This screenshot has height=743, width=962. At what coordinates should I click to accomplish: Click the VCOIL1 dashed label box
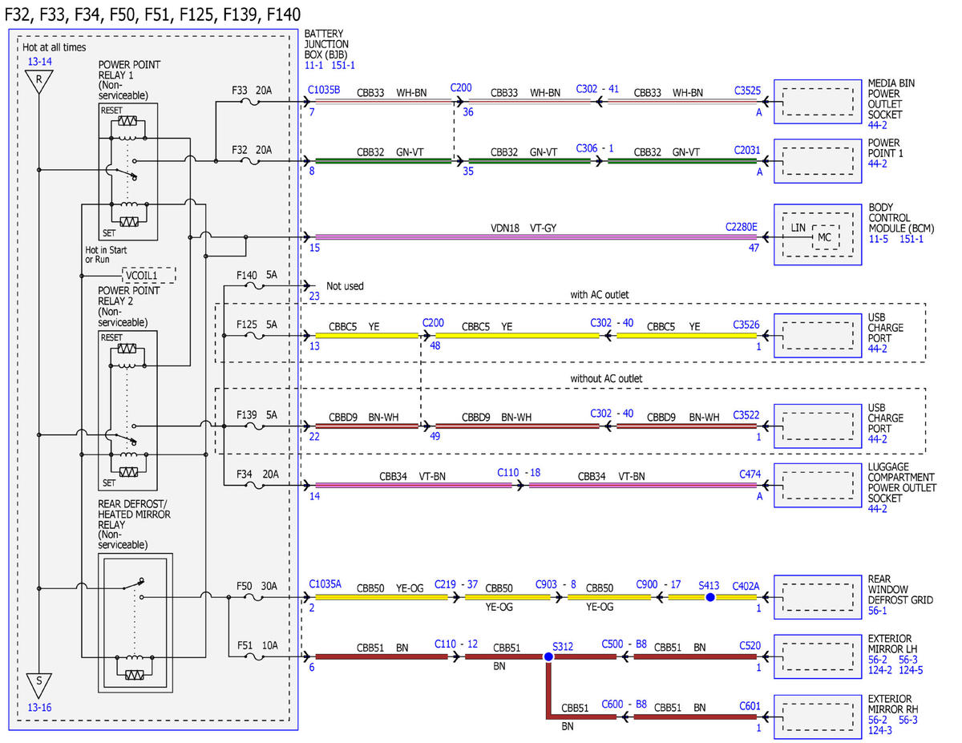(149, 275)
